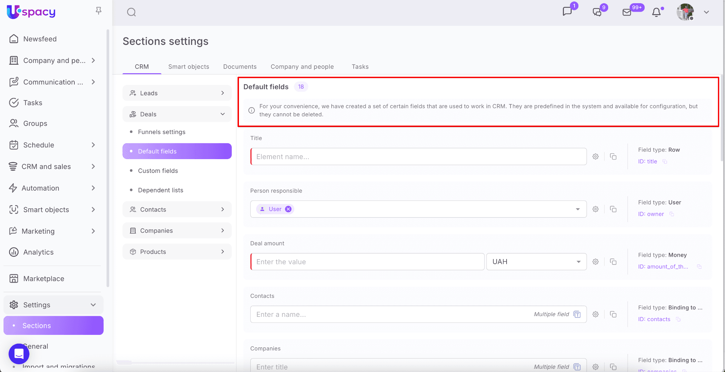Open the user profile menu chevron
The height and width of the screenshot is (372, 725).
click(x=706, y=12)
